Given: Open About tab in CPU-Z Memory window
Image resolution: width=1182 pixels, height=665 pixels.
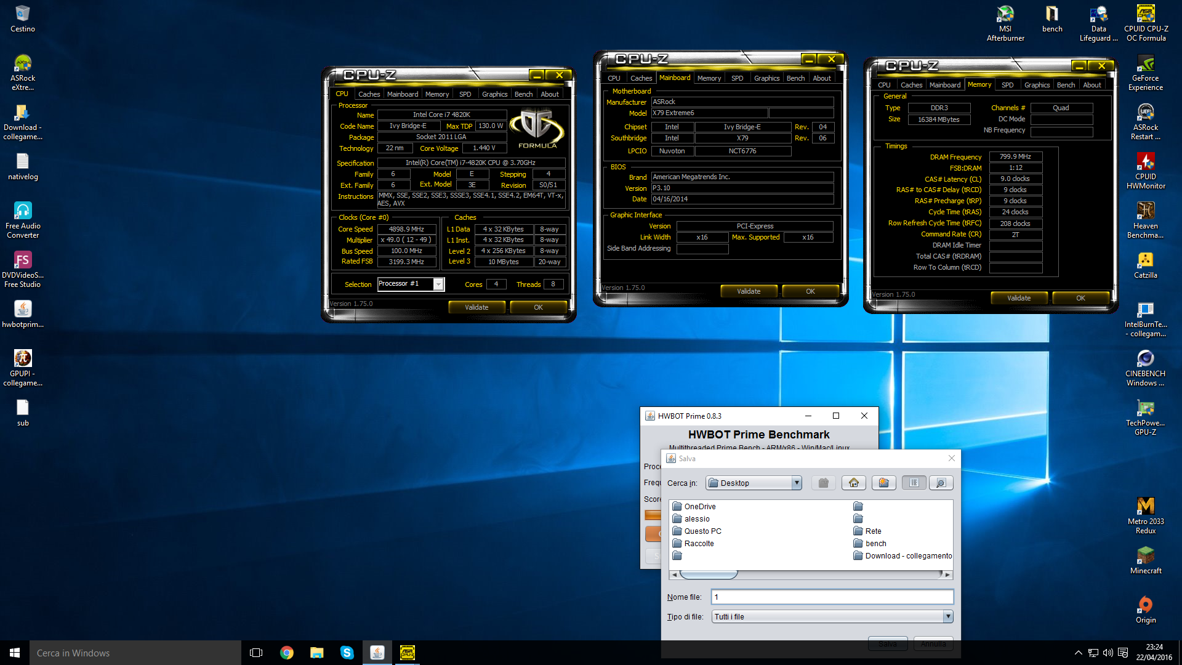Looking at the screenshot, I should 1092,85.
